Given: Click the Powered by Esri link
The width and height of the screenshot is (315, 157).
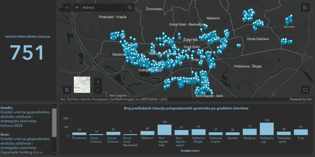Looking at the screenshot, I should [x=301, y=99].
